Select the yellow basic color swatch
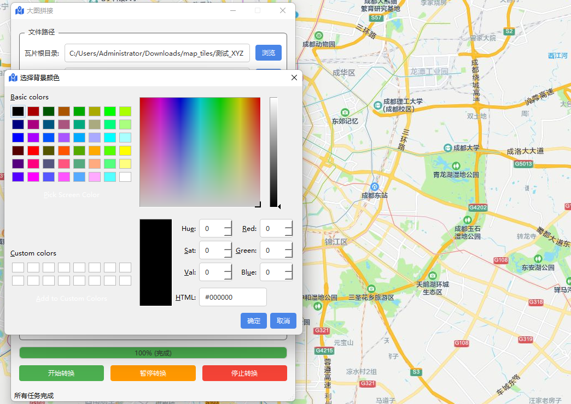 pos(125,151)
